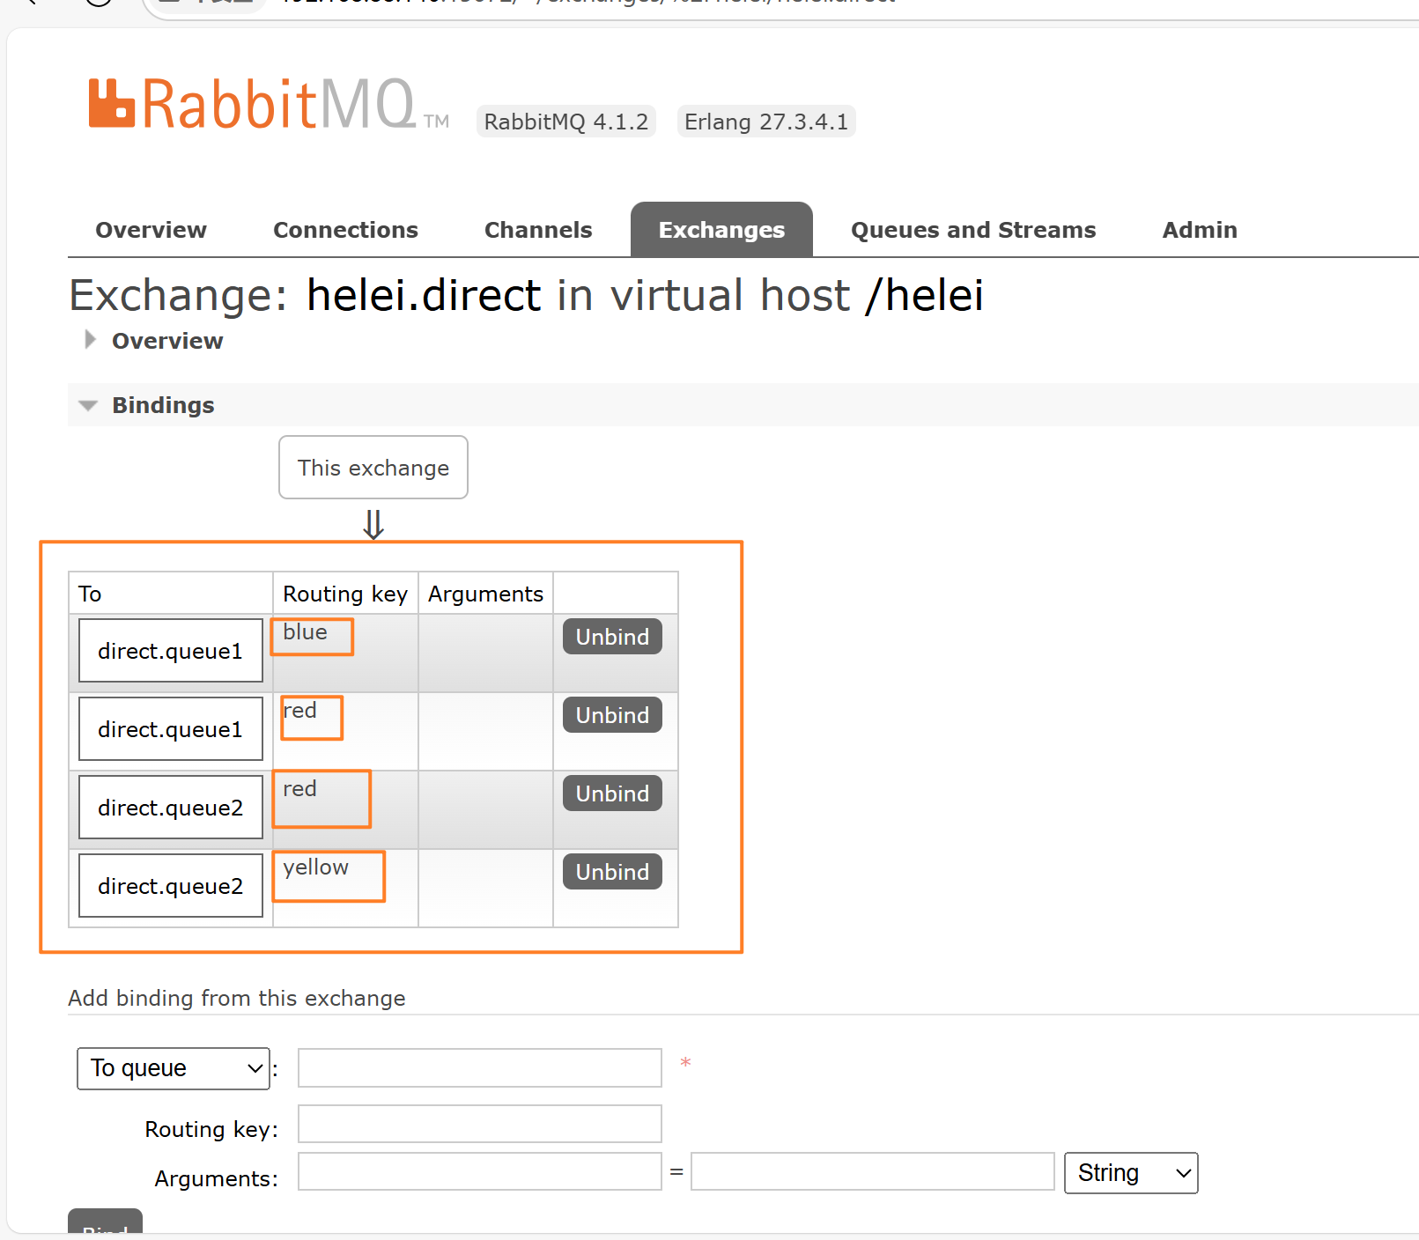Open direct.queue2 link in red row
Screen dimensions: 1419x1240
pyautogui.click(x=170, y=808)
